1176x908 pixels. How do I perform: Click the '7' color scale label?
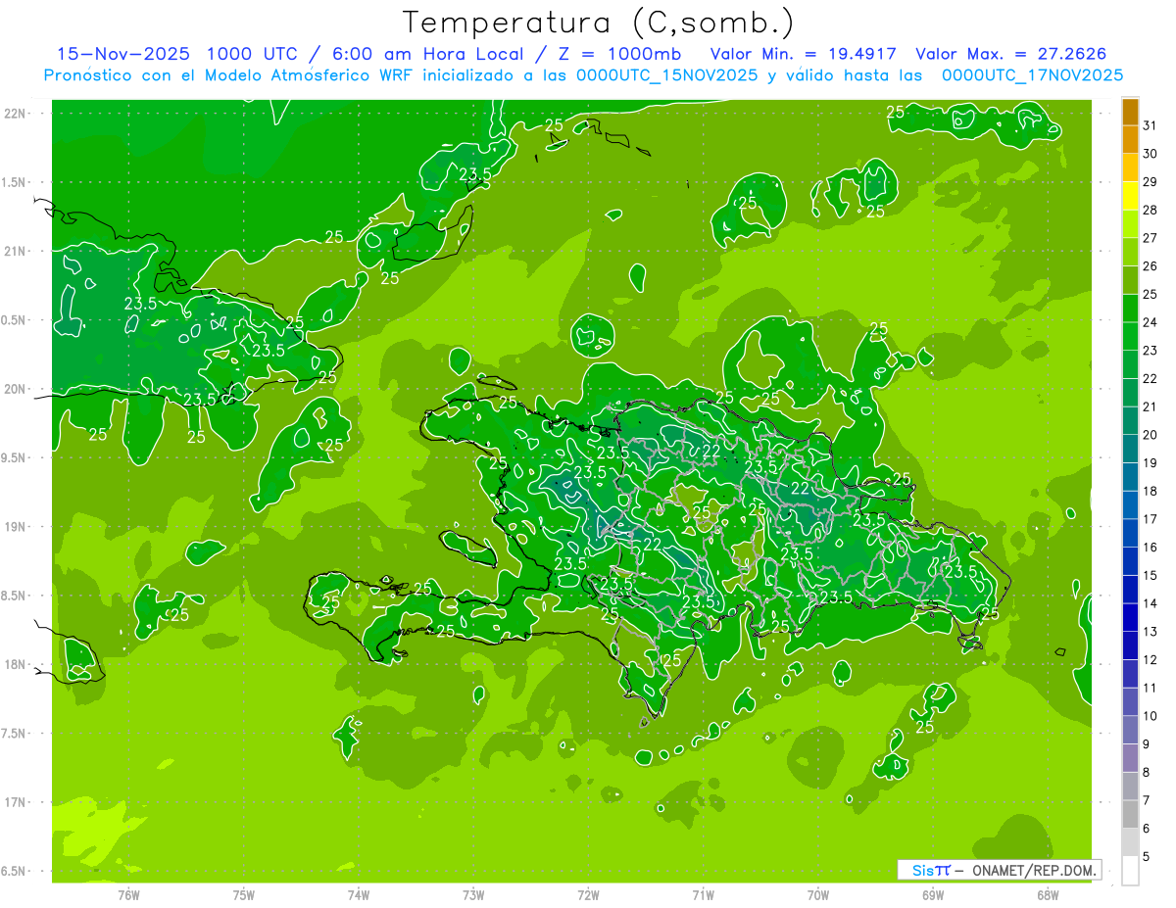[1147, 800]
